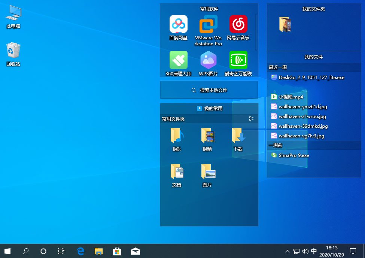The height and width of the screenshot is (258, 365).
Task: Open taskbar search magnifier
Action: click(x=25, y=251)
